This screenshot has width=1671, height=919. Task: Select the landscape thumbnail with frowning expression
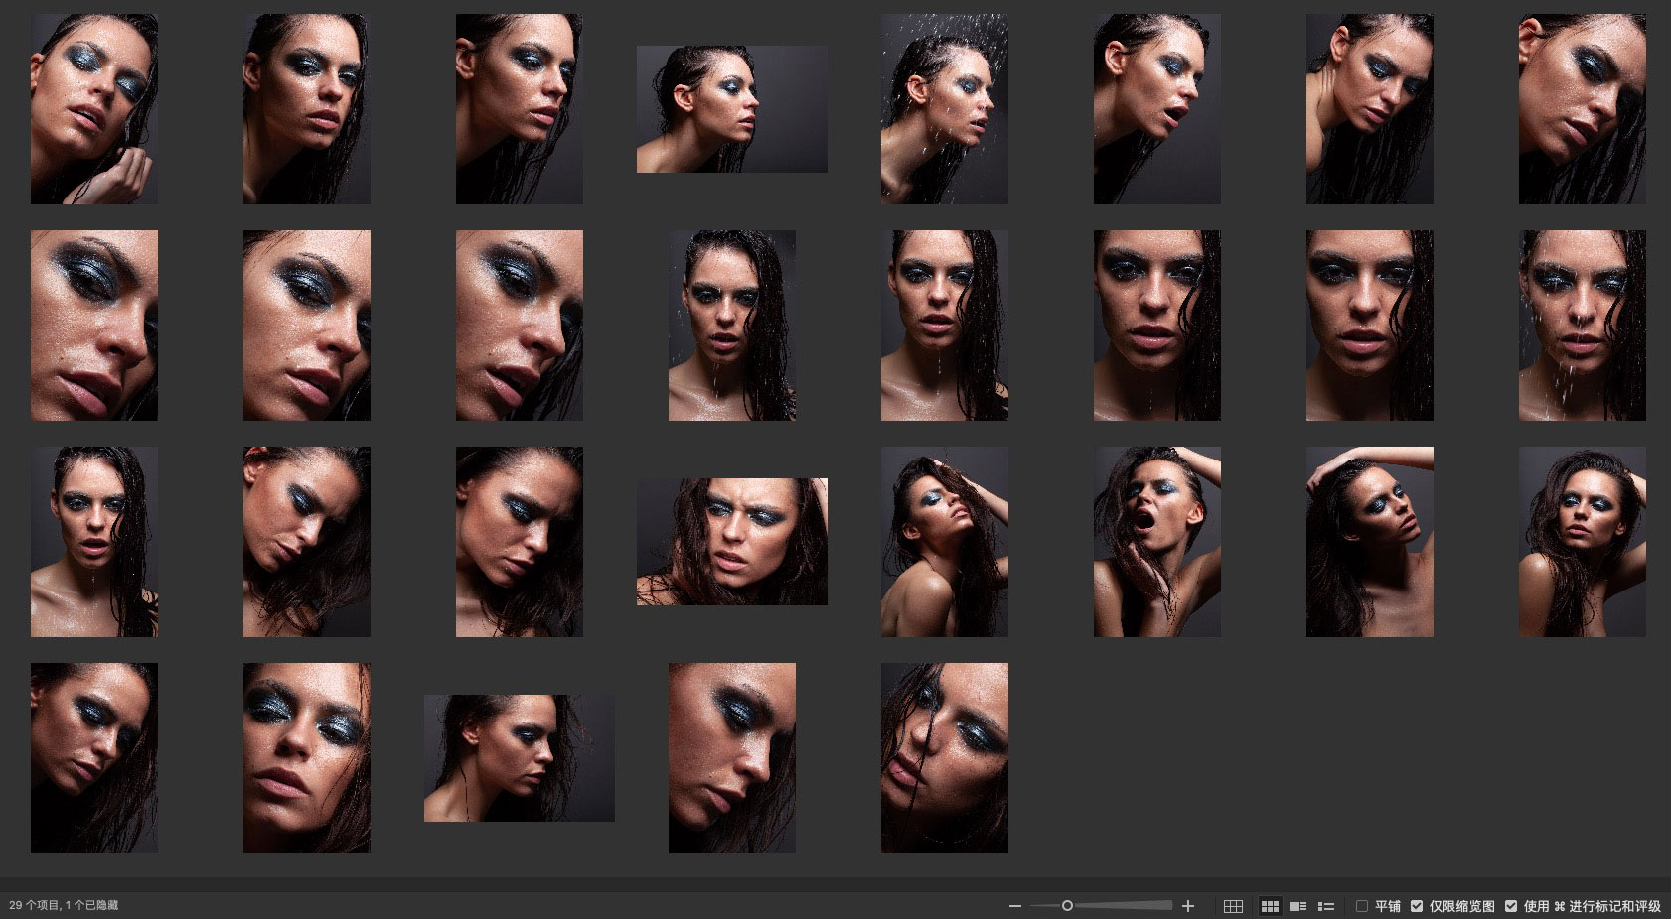click(731, 542)
